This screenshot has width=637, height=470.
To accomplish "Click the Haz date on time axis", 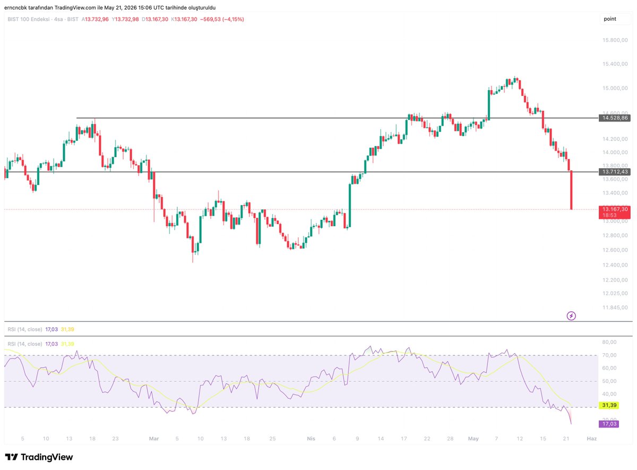I will click(591, 439).
